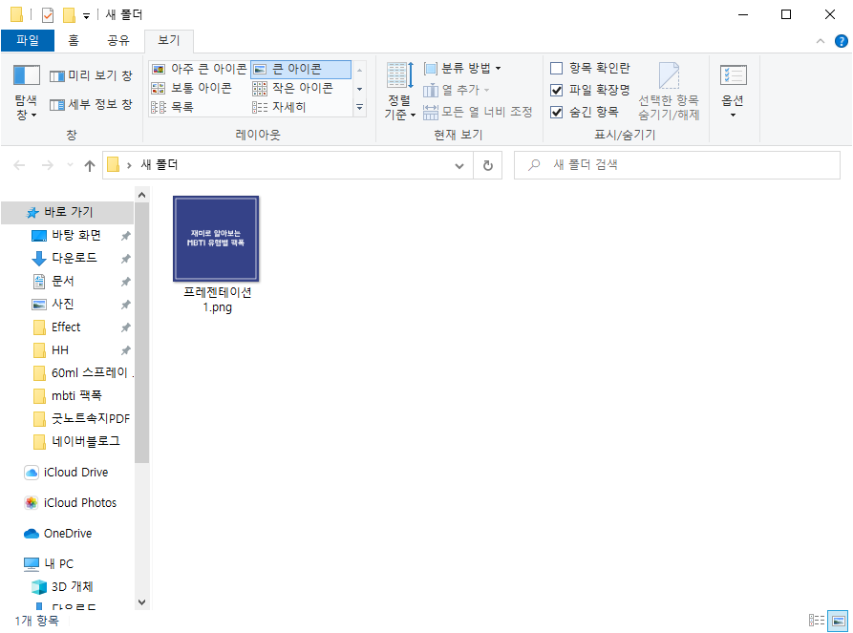Image resolution: width=853 pixels, height=633 pixels.
Task: Select 프레젠테이션1.png thumbnail
Action: click(x=216, y=240)
